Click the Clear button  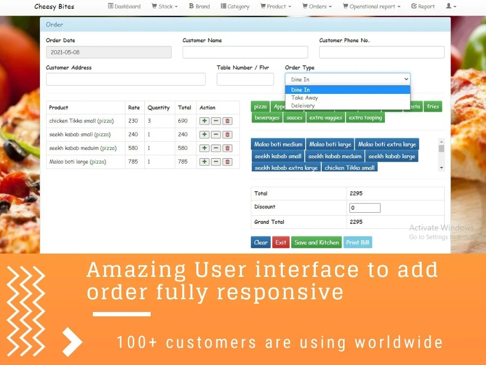[260, 242]
